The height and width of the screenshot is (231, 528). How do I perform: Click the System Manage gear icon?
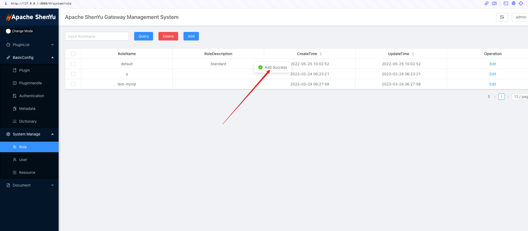[x=8, y=134]
